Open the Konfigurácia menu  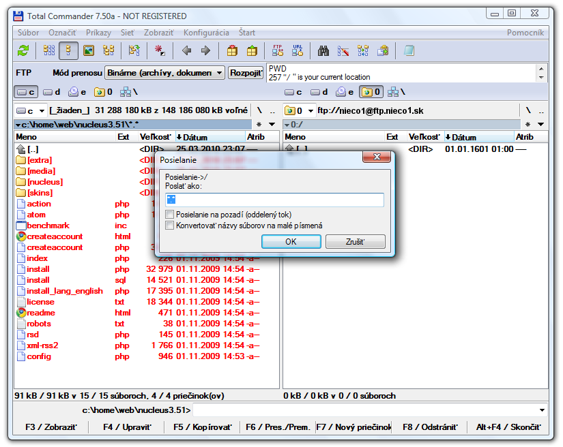(x=206, y=33)
